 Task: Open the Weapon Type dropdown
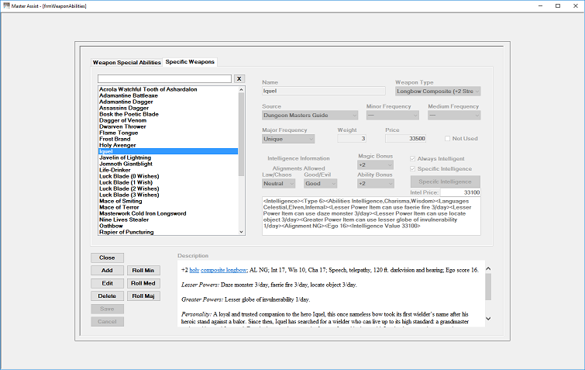pyautogui.click(x=438, y=91)
